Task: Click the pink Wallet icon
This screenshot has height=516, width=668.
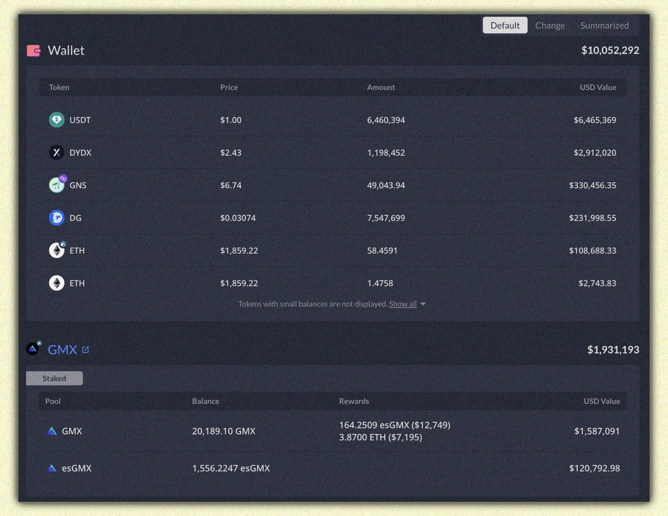Action: [x=33, y=51]
